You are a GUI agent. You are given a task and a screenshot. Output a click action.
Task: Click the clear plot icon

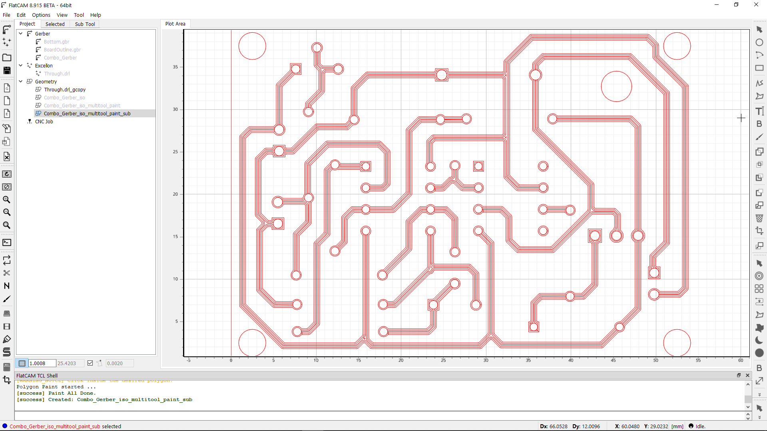(7, 187)
